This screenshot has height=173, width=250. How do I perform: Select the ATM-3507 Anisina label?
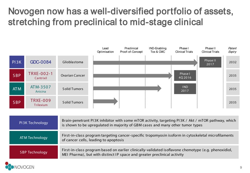(x=41, y=89)
